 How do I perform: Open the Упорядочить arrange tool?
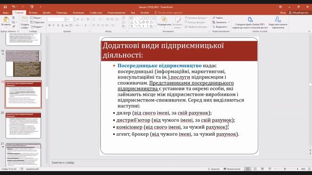coord(164,21)
